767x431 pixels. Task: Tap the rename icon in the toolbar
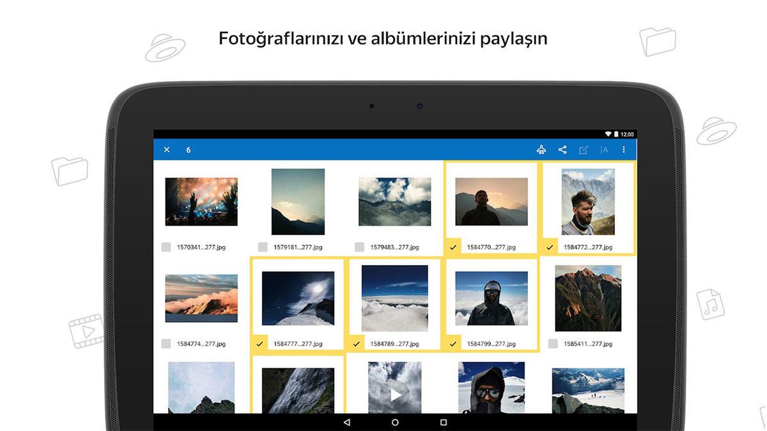tap(605, 149)
